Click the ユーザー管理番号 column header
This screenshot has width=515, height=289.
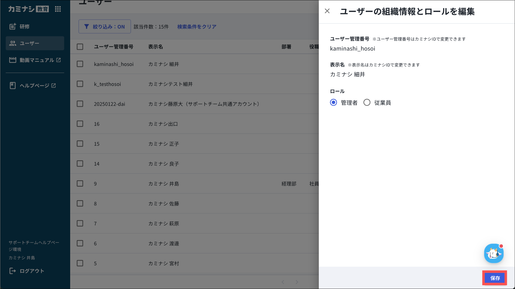click(113, 47)
